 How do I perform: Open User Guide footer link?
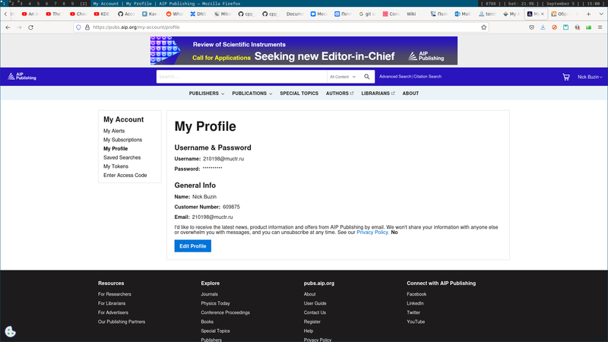pyautogui.click(x=315, y=303)
